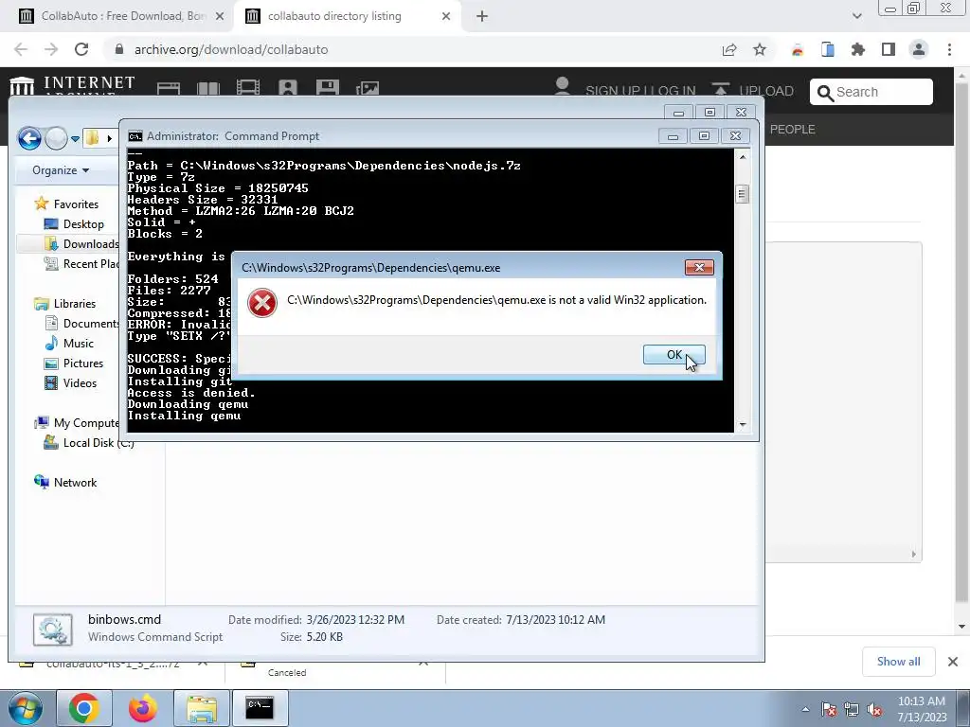
Task: Open Explorer recent locations dropdown arrow
Action: pyautogui.click(x=75, y=139)
